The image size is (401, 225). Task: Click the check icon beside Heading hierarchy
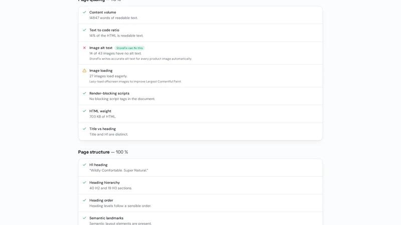pos(84,182)
